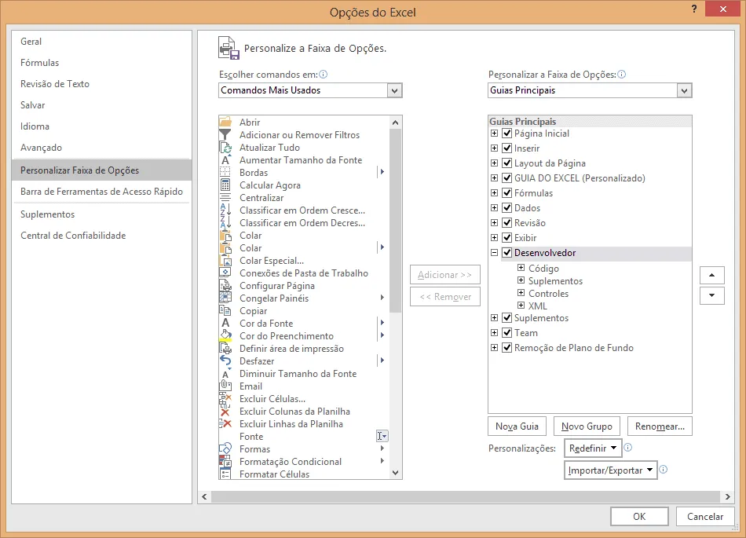
Task: Select the Configurar Página icon
Action: tap(225, 286)
